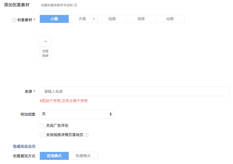The height and width of the screenshot is (164, 233).
Task: Select the 小图 material tab
Action: pyautogui.click(x=54, y=19)
